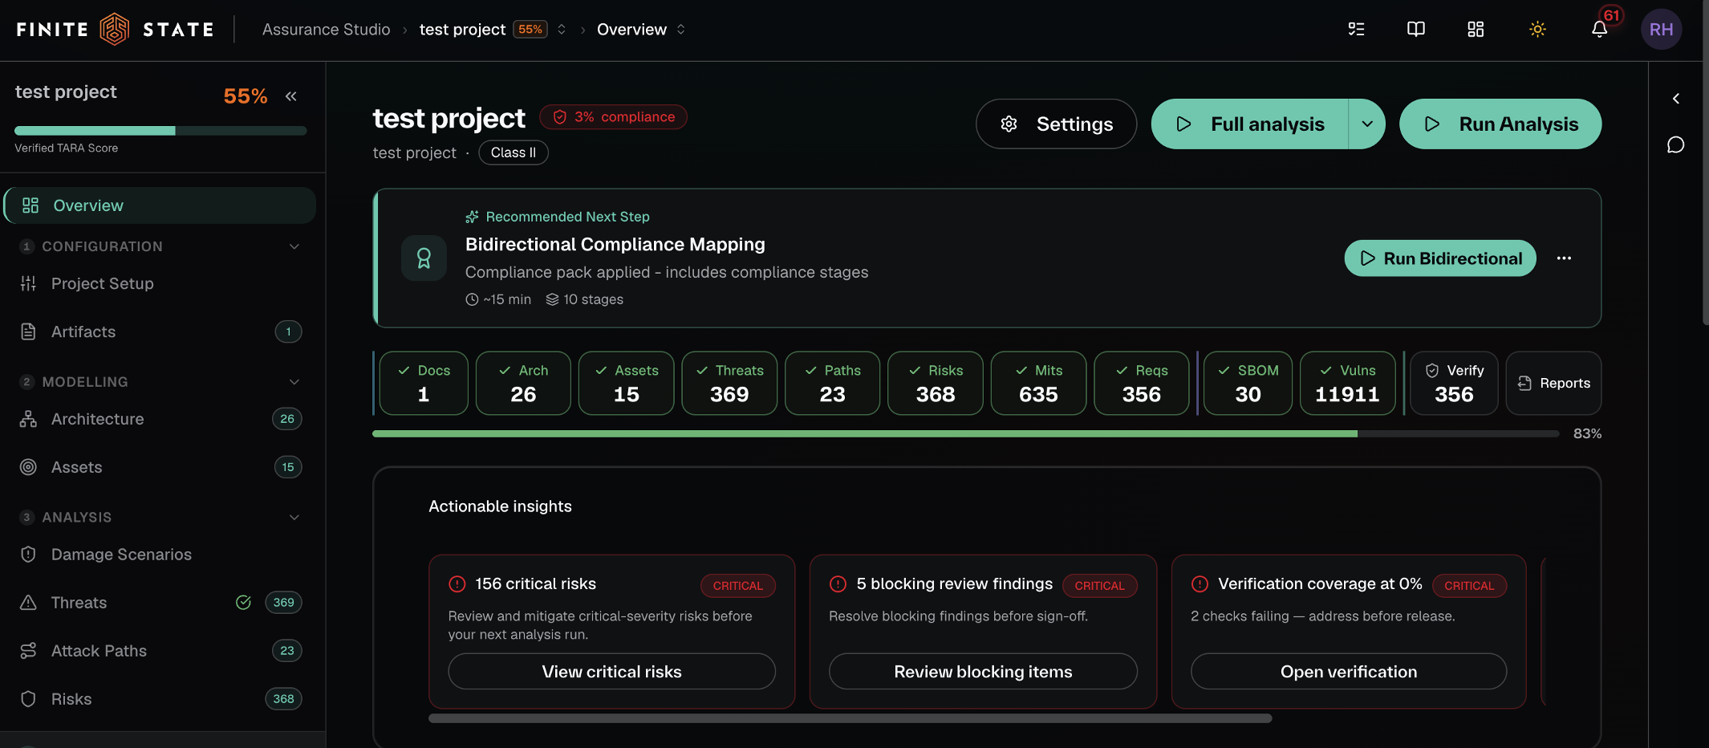Click the Actionable insights horizontal scrollbar
Viewport: 1709px width, 748px height.
click(850, 718)
